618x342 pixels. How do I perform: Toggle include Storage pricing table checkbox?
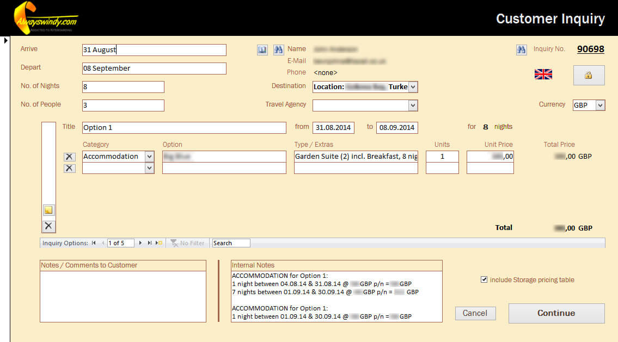pyautogui.click(x=484, y=280)
